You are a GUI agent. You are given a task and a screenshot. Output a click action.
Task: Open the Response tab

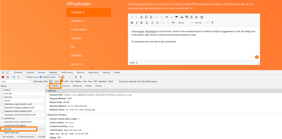click(x=77, y=86)
